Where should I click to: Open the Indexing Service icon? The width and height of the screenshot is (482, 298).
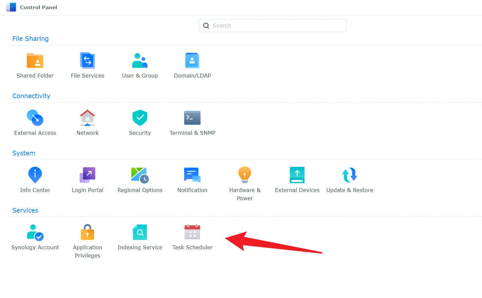click(140, 233)
